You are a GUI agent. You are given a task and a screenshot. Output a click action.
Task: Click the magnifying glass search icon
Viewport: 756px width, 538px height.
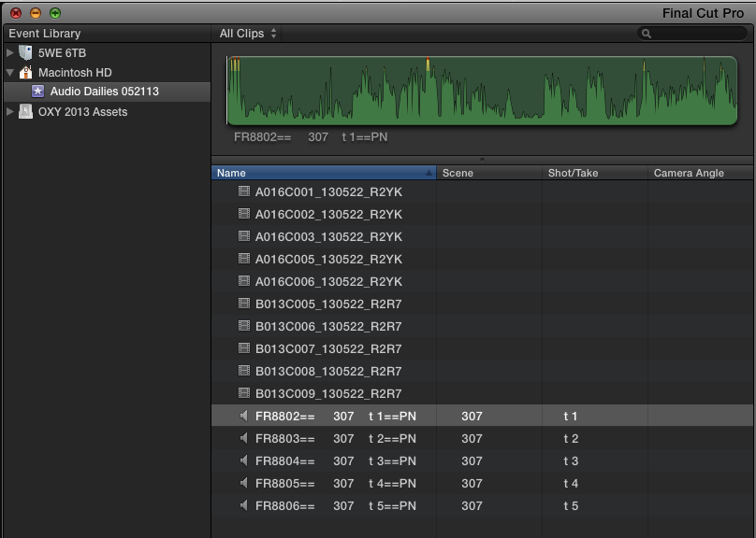pyautogui.click(x=647, y=34)
